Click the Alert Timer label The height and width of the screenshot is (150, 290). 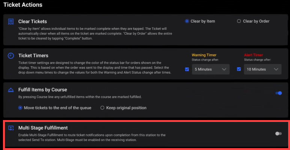coord(254,55)
